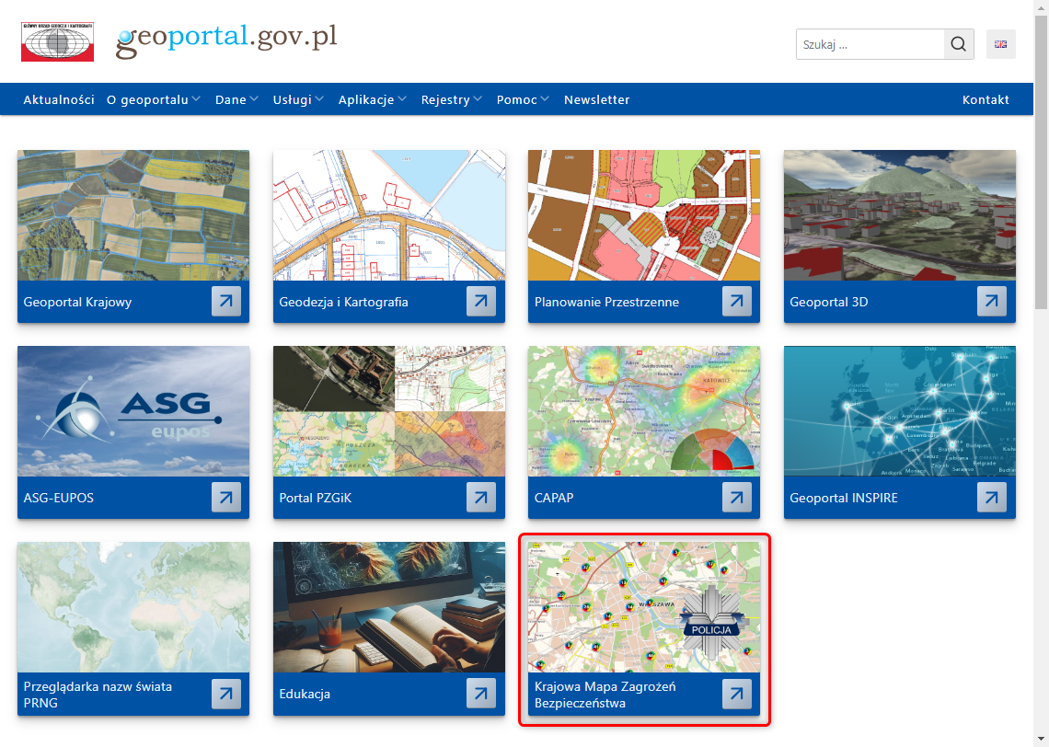
Task: Switch language via the UK flag icon
Action: point(1000,44)
